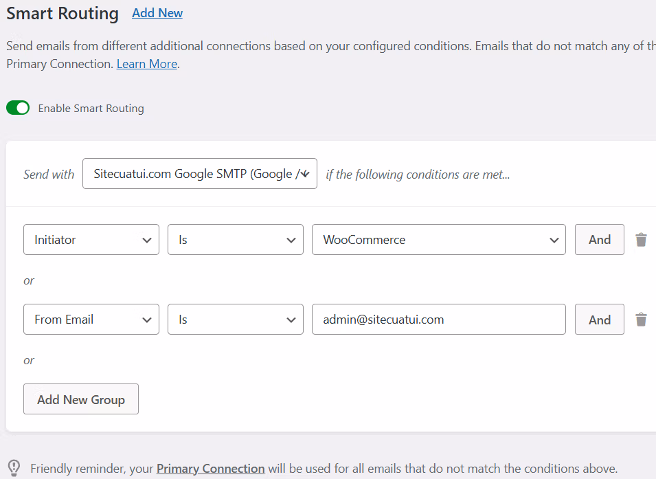Toggle the Enable Smart Routing switch
Screen dimensions: 656x479
(18, 108)
